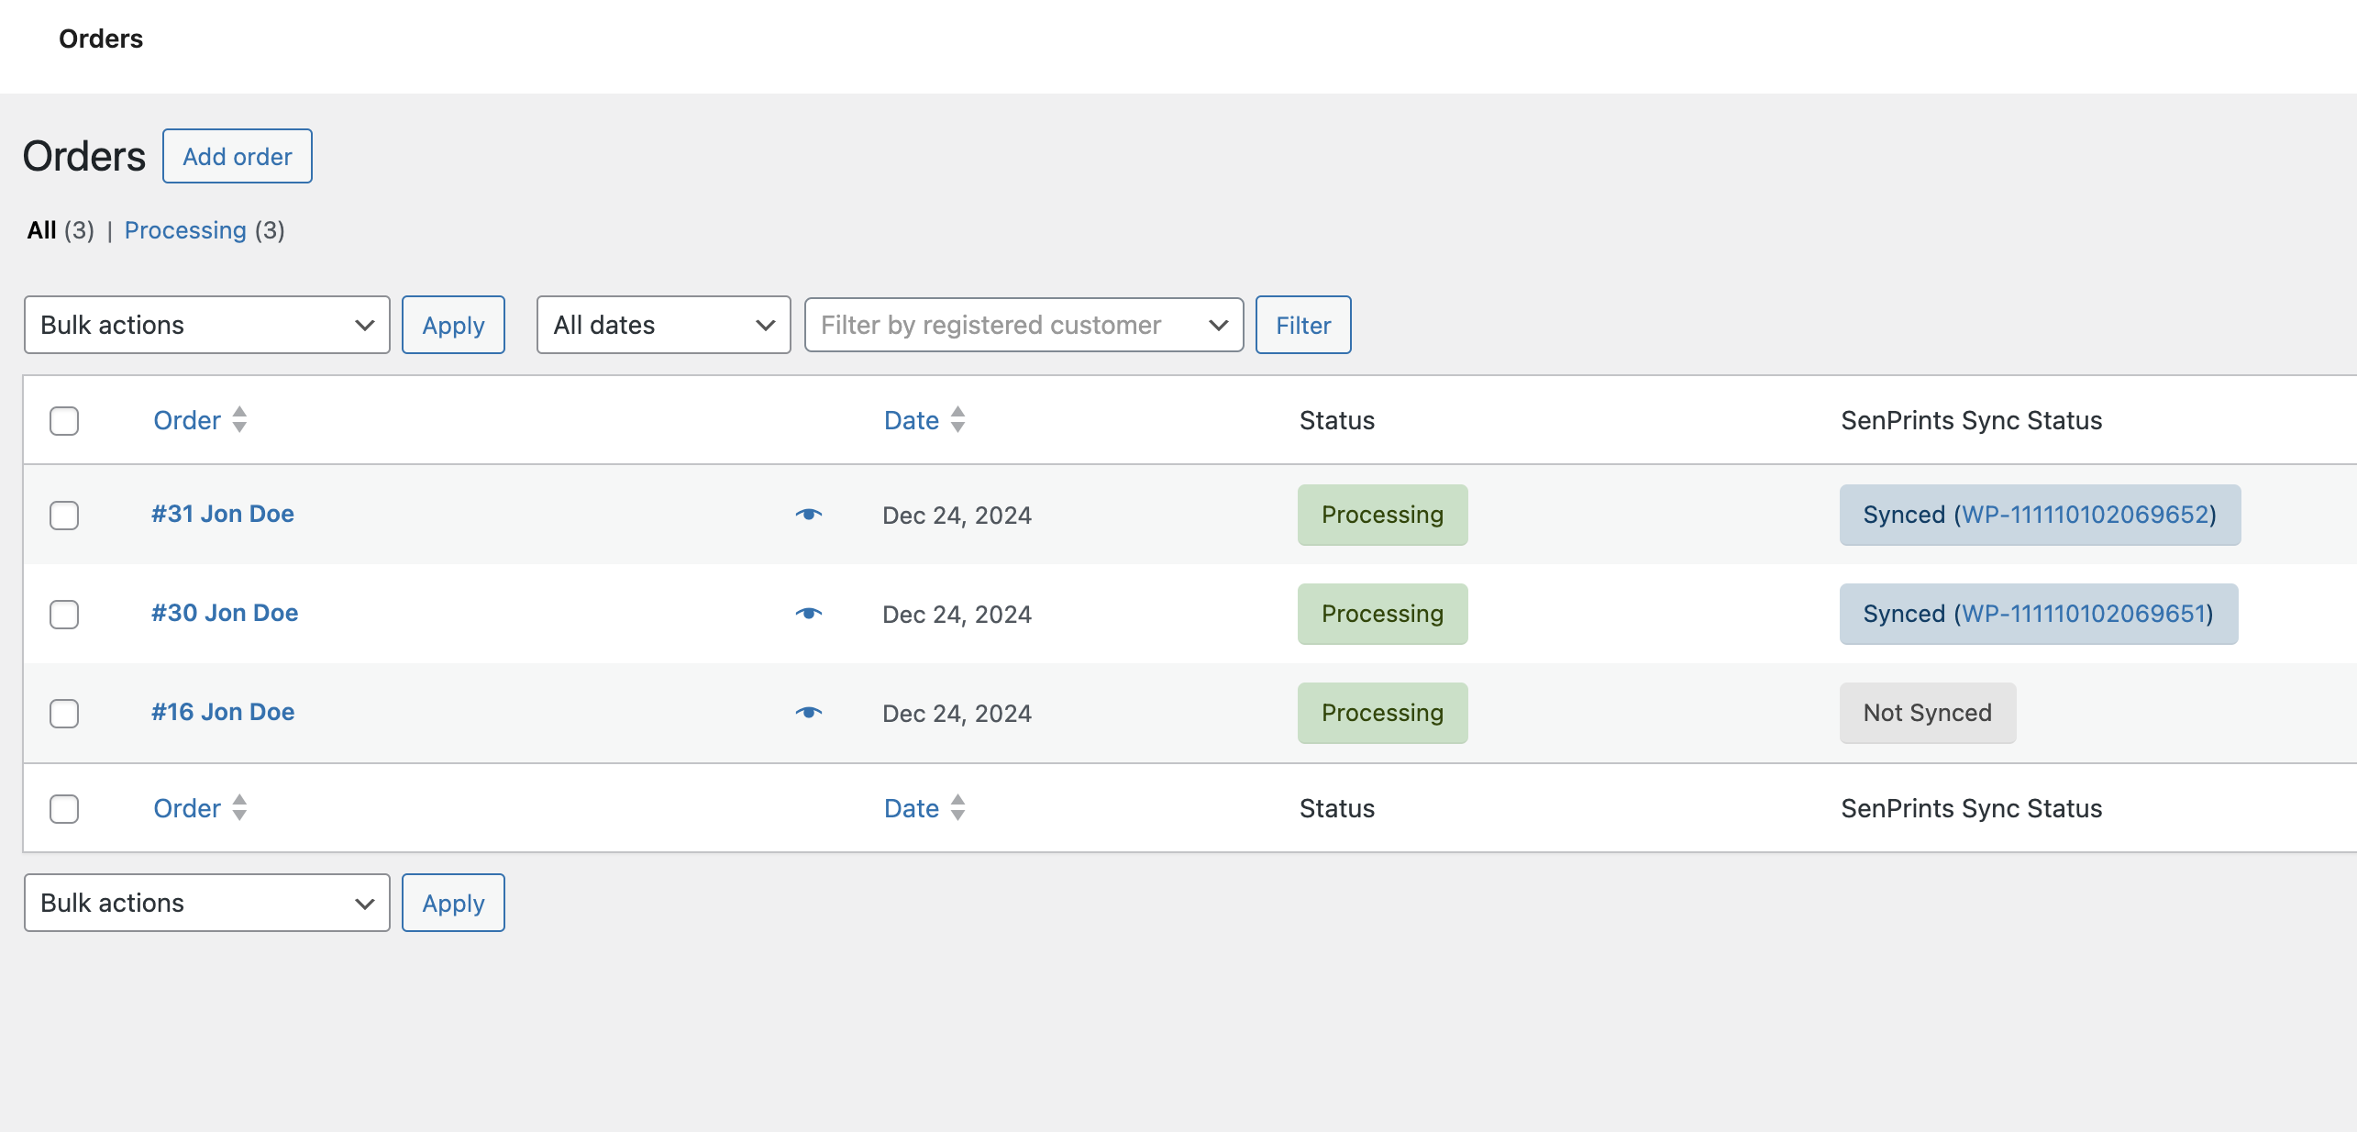Open bottom Bulk actions dropdown
The height and width of the screenshot is (1132, 2357).
207,903
